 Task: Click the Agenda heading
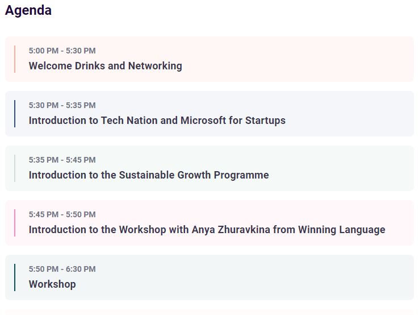coord(28,10)
